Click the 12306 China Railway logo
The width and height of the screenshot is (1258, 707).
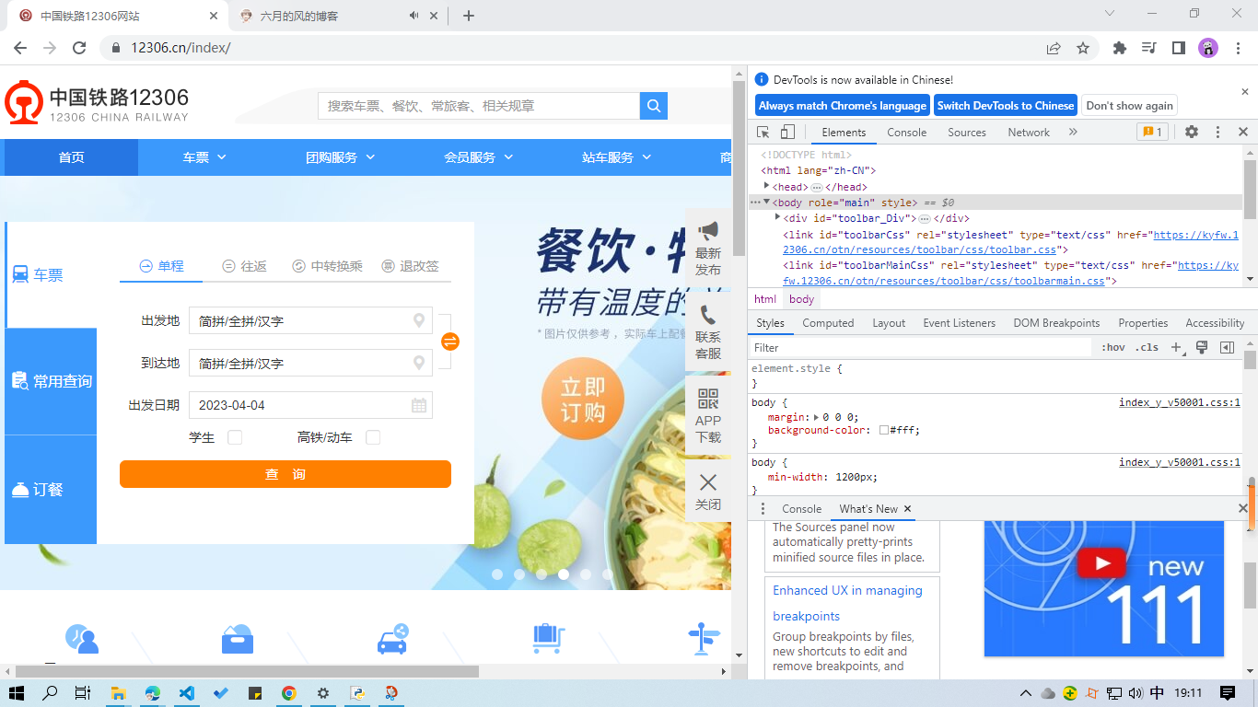(x=97, y=103)
